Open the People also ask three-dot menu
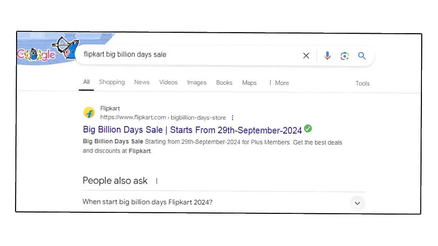Image resolution: width=438 pixels, height=246 pixels. pos(157,181)
